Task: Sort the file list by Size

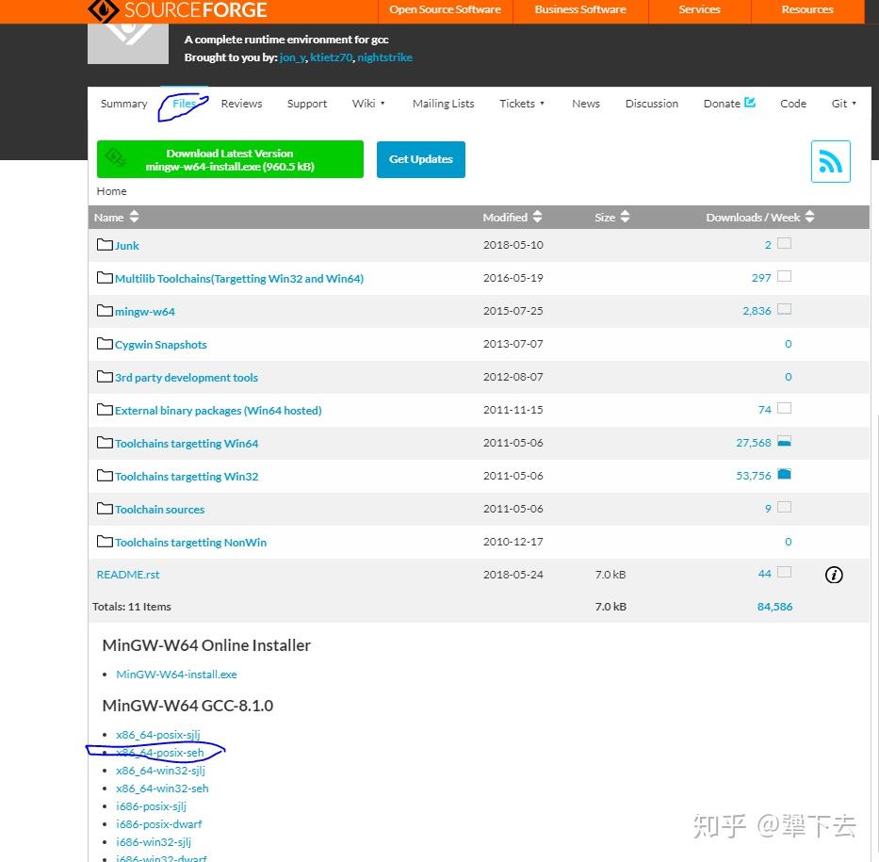Action: coord(612,217)
